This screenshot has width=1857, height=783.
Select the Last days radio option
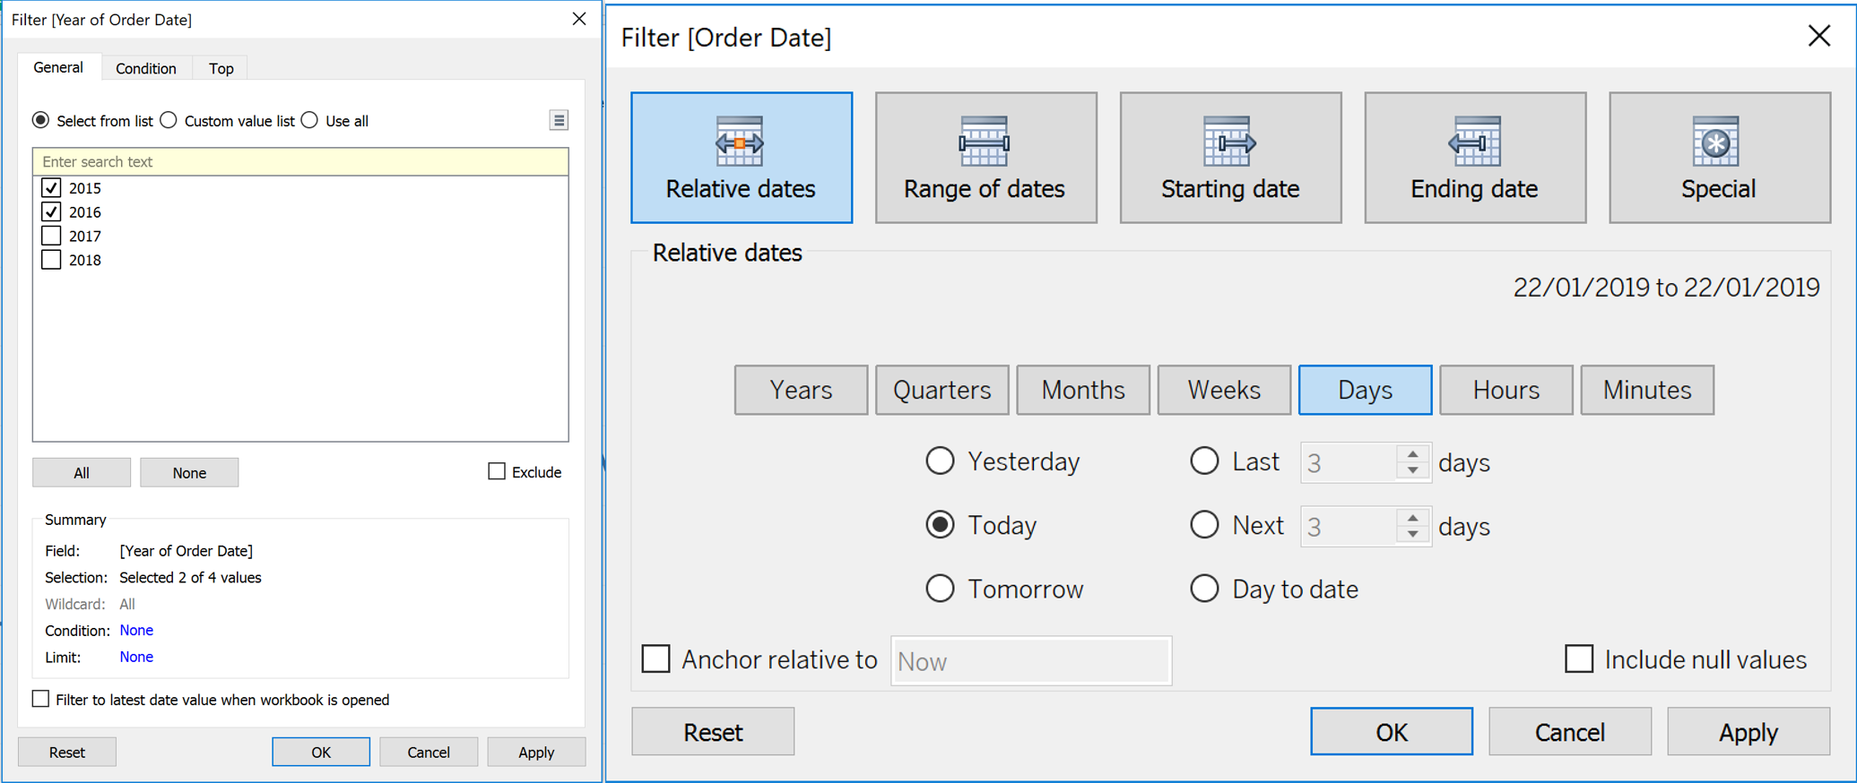tap(1204, 461)
